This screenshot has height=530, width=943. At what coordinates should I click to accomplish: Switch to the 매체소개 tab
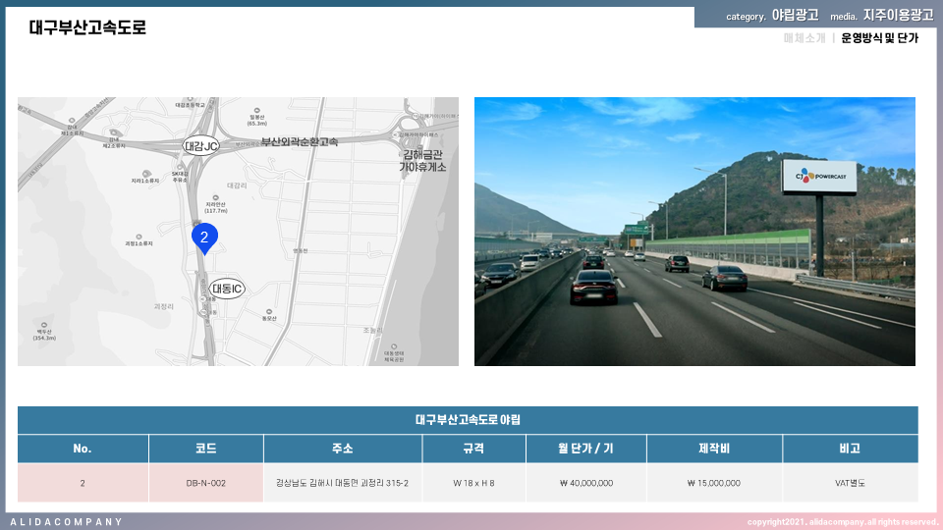click(x=804, y=38)
